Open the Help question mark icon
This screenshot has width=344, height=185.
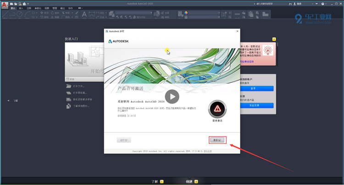point(323,4)
